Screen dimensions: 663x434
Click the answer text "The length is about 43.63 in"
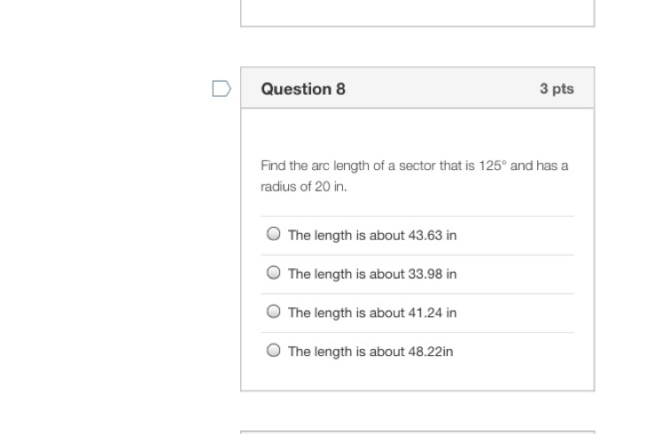[371, 236]
